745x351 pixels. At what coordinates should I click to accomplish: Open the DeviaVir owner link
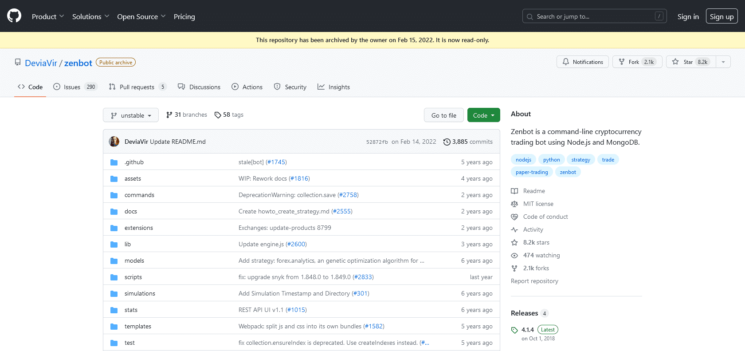(41, 63)
